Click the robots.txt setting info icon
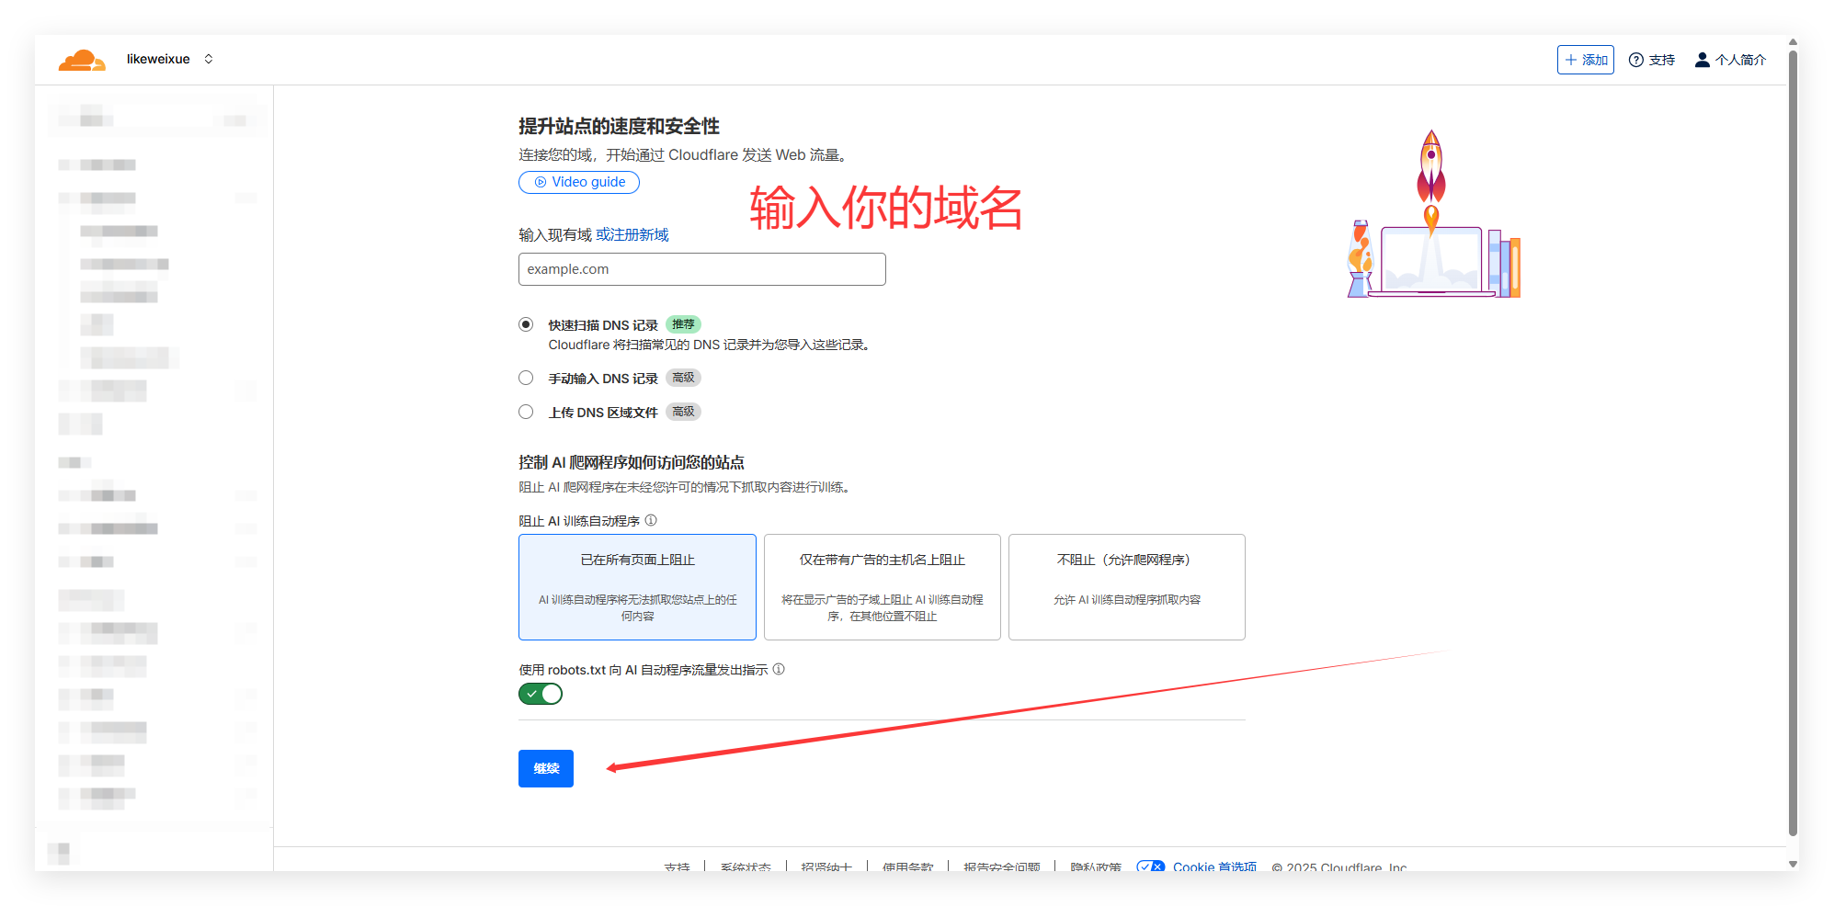Image resolution: width=1834 pixels, height=906 pixels. 779,669
